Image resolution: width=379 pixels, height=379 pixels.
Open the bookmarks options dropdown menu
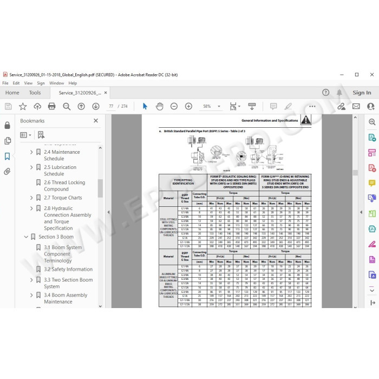click(25, 135)
